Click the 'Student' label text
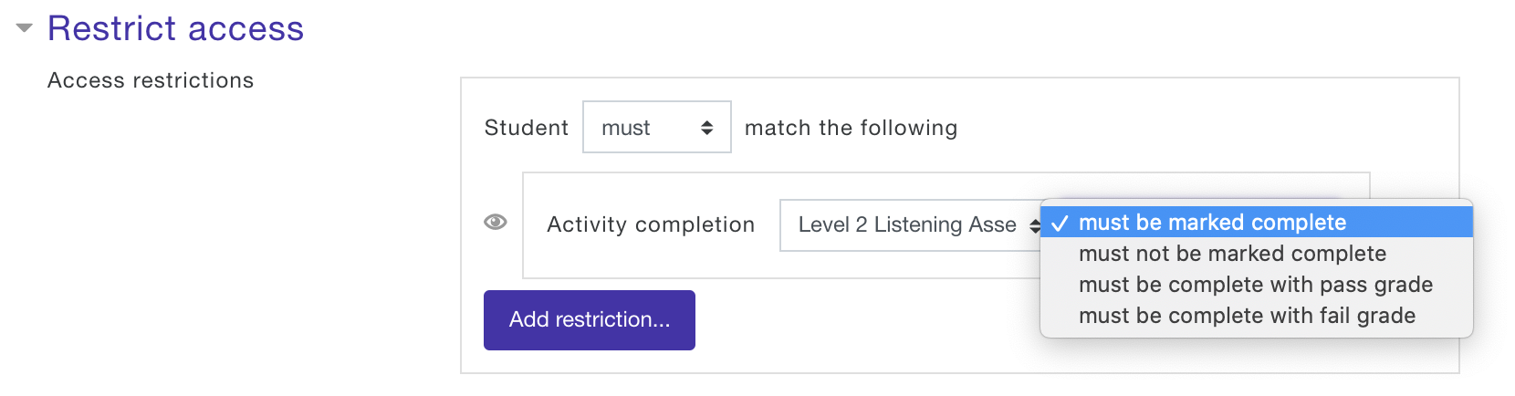Image resolution: width=1515 pixels, height=396 pixels. [x=527, y=128]
